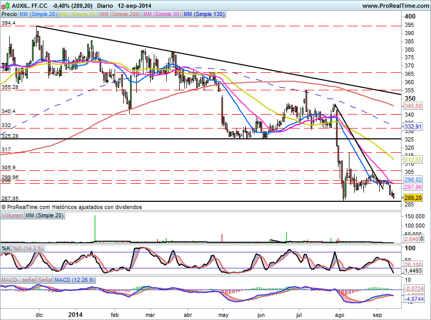431x320 pixels.
Task: Click the small 8 box beside volume value
Action: [x=422, y=239]
